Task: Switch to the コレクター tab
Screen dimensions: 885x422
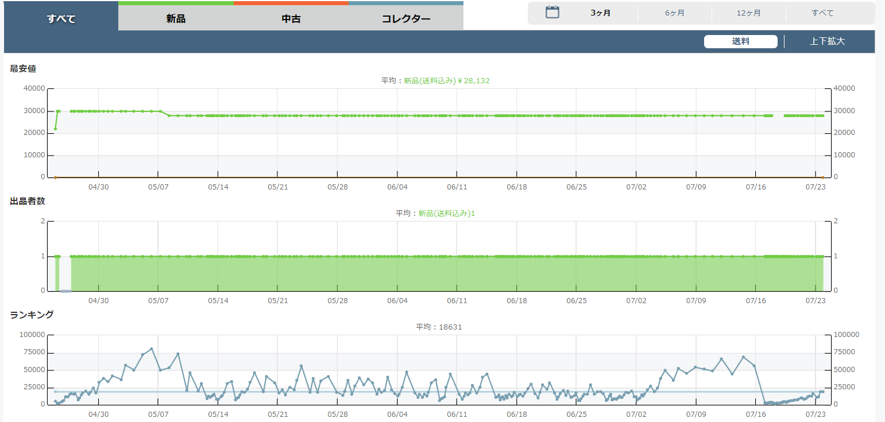Action: pyautogui.click(x=406, y=18)
